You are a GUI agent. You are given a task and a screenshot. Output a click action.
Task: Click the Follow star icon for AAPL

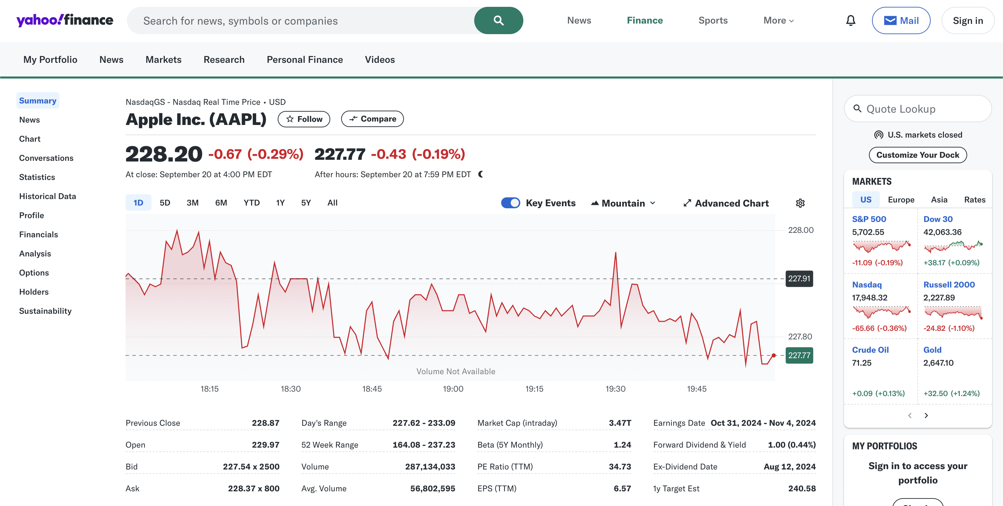(x=289, y=119)
